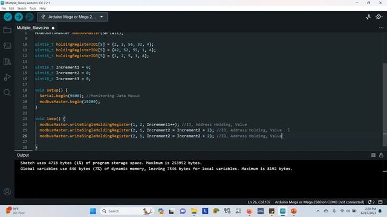
Task: Open the Sketch menu
Action: 22,8
